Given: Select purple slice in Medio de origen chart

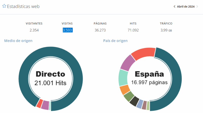Looking at the screenshot, I should tap(45, 105).
